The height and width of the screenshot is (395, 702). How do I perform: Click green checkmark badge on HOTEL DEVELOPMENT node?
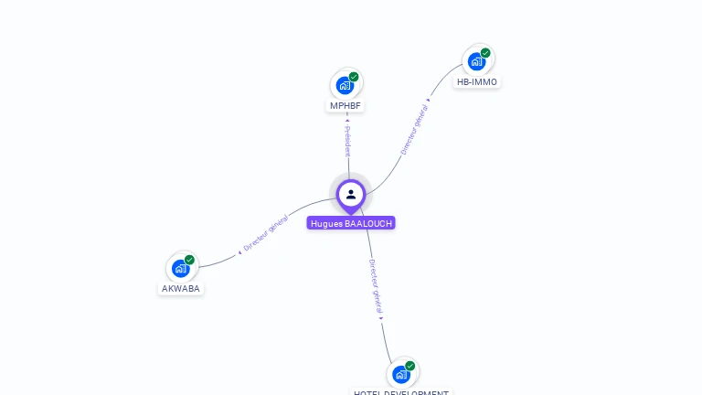coord(410,366)
